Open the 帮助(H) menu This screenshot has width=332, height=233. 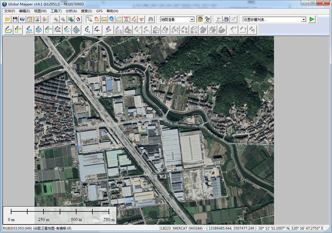(113, 11)
